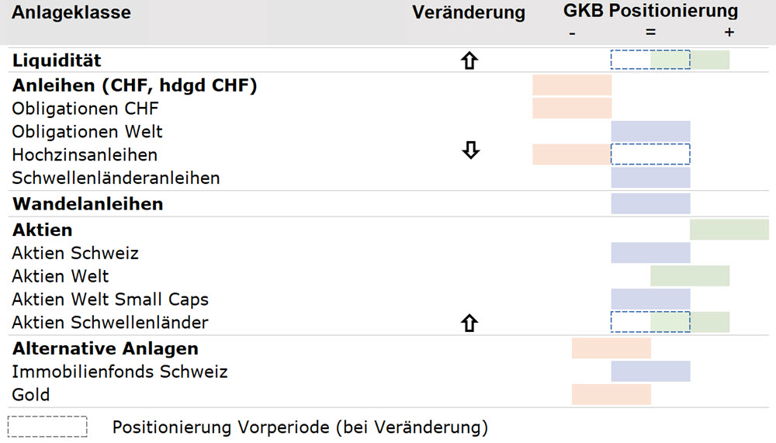Click the Aktien Welt Small Caps label

coord(110,299)
